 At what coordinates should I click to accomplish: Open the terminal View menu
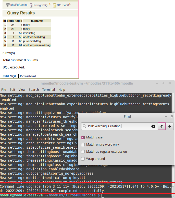click(x=22, y=90)
